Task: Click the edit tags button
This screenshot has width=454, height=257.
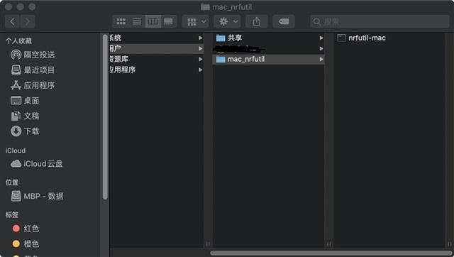Action: pyautogui.click(x=284, y=21)
